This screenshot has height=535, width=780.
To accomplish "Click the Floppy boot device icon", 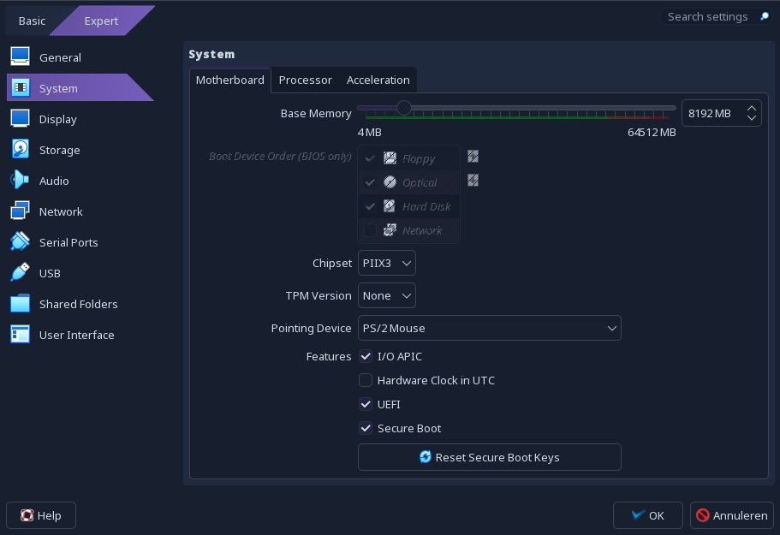I will click(x=390, y=158).
